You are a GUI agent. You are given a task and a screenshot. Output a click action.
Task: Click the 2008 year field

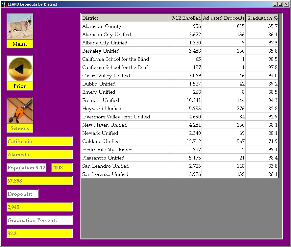62,168
